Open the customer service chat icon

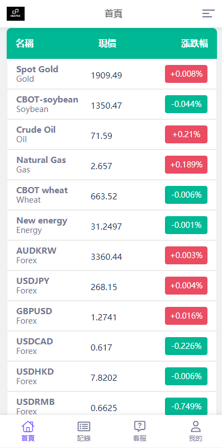(140, 426)
